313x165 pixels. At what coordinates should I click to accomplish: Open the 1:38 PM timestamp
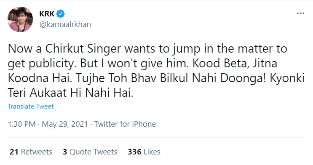point(21,124)
